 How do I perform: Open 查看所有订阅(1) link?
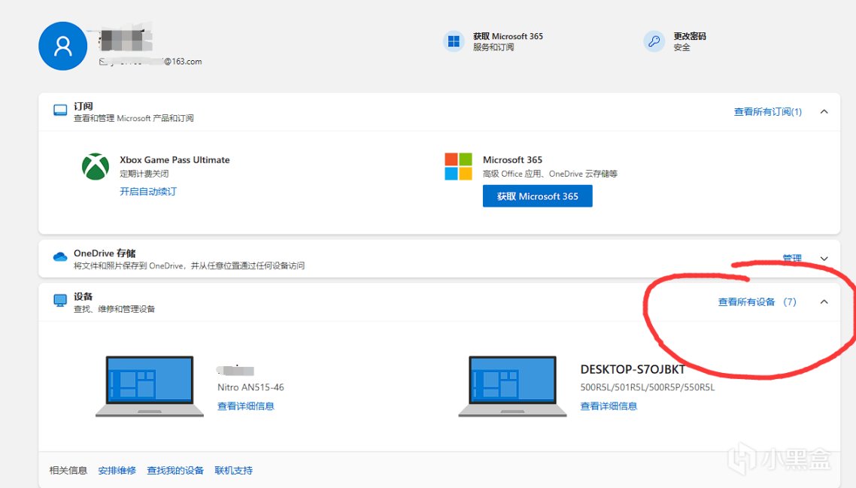(767, 112)
